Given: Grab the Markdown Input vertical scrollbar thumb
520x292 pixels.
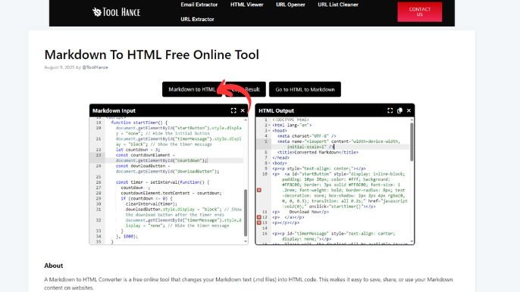Looking at the screenshot, I should (246, 213).
